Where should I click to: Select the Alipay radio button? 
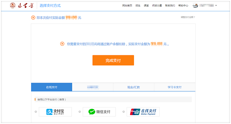click(36, 112)
